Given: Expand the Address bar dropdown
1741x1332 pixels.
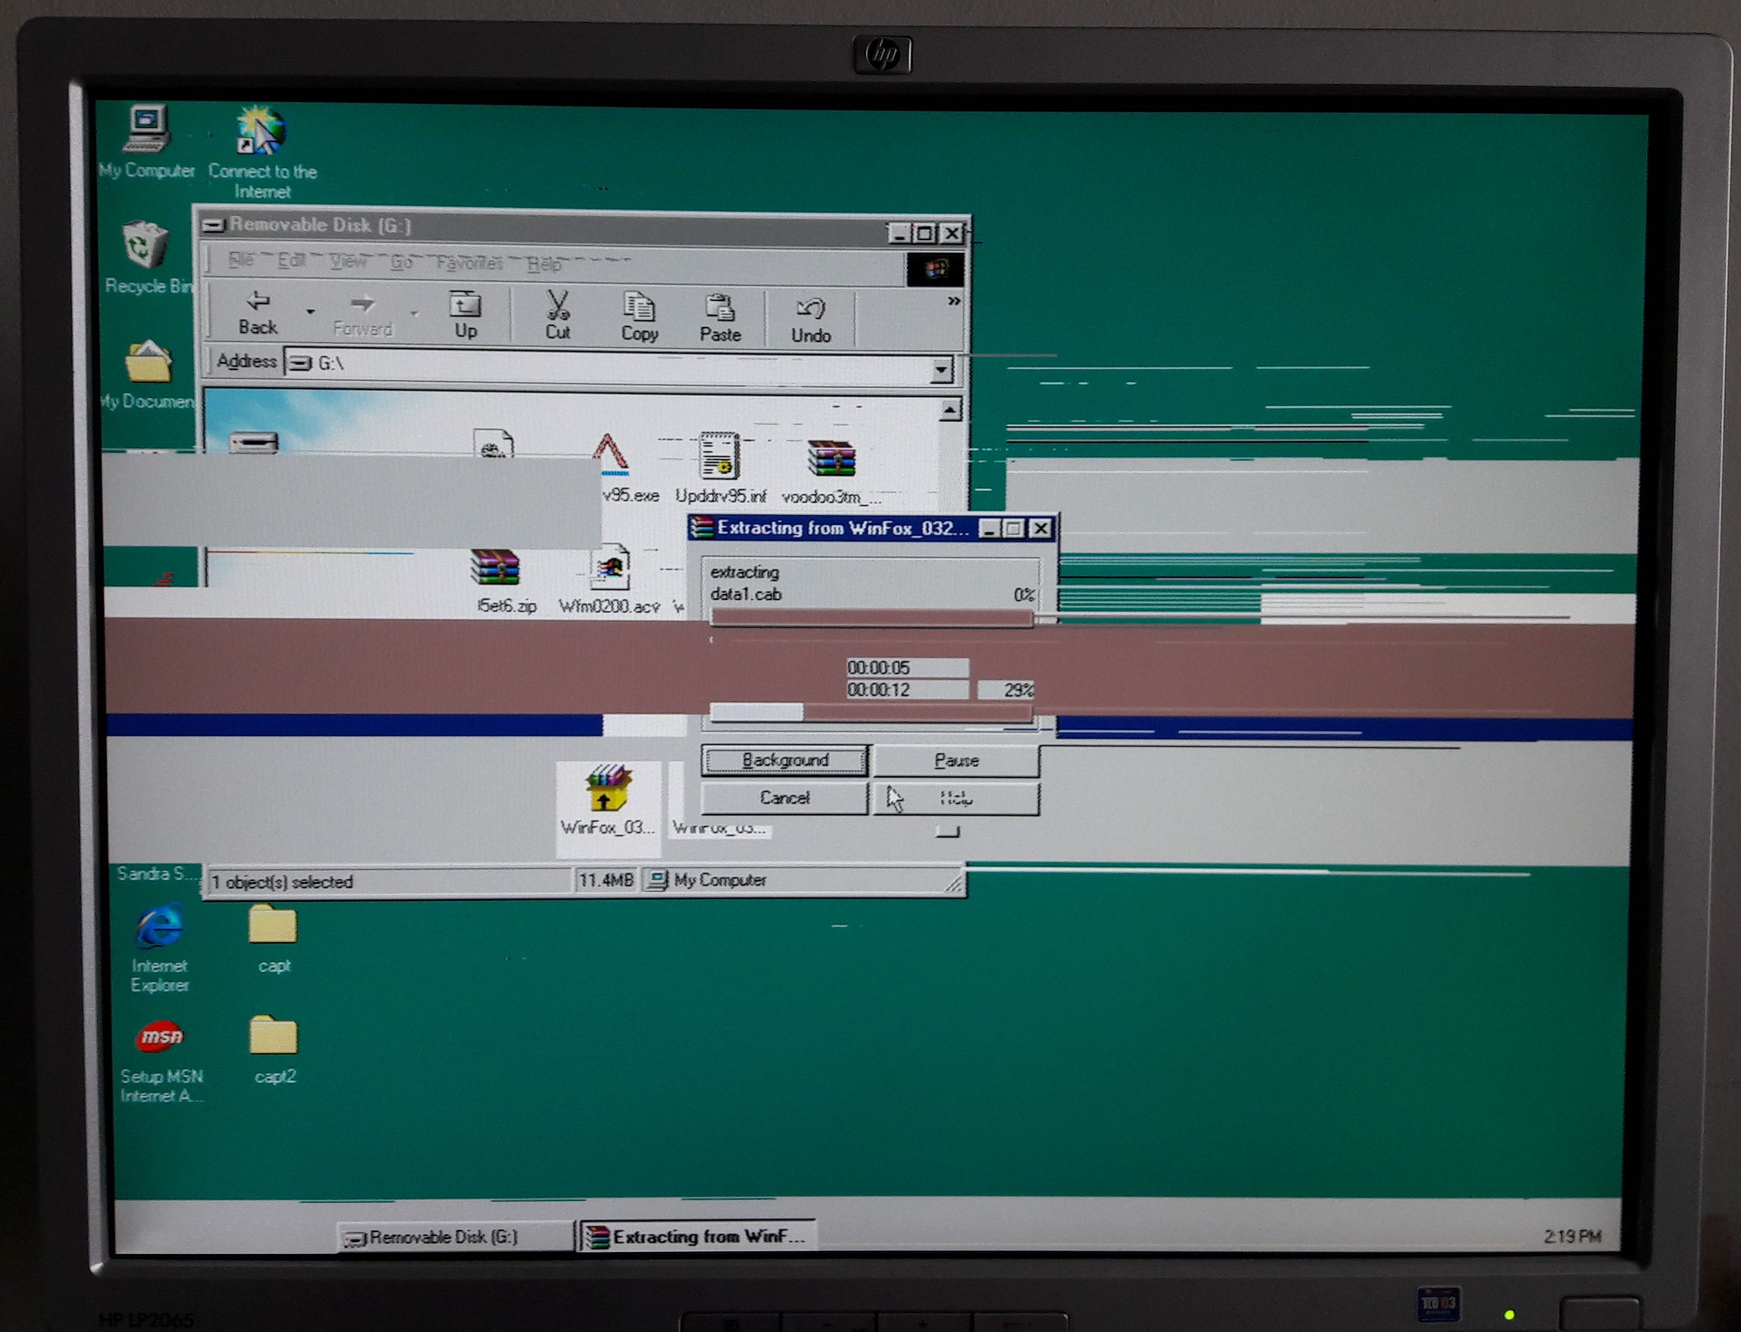Looking at the screenshot, I should 941,370.
